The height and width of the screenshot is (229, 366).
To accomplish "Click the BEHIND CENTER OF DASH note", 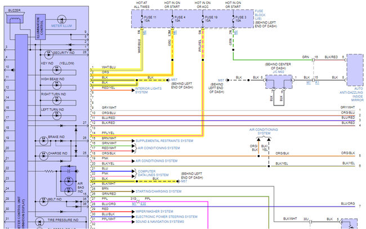I will click(x=278, y=66).
